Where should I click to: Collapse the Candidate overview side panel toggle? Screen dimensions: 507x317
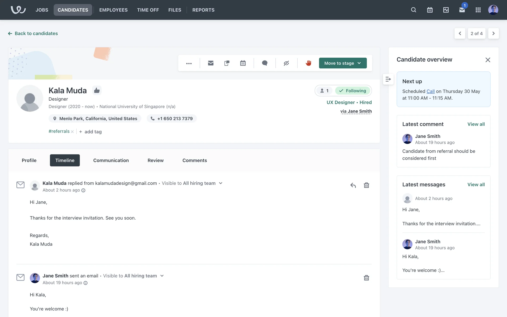click(388, 79)
